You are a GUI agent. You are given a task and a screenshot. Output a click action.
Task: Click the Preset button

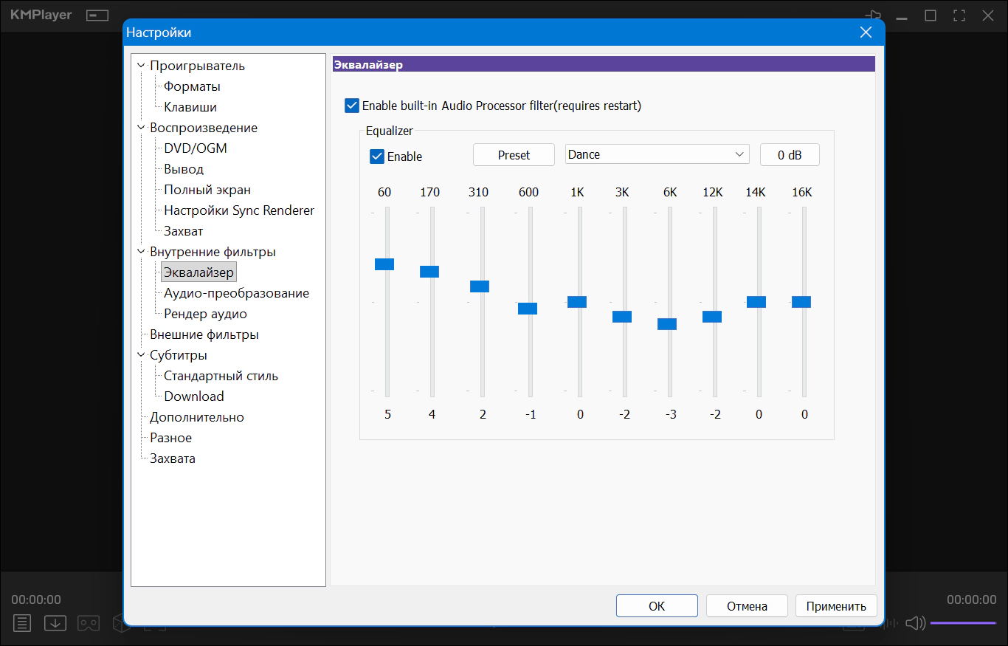click(514, 155)
